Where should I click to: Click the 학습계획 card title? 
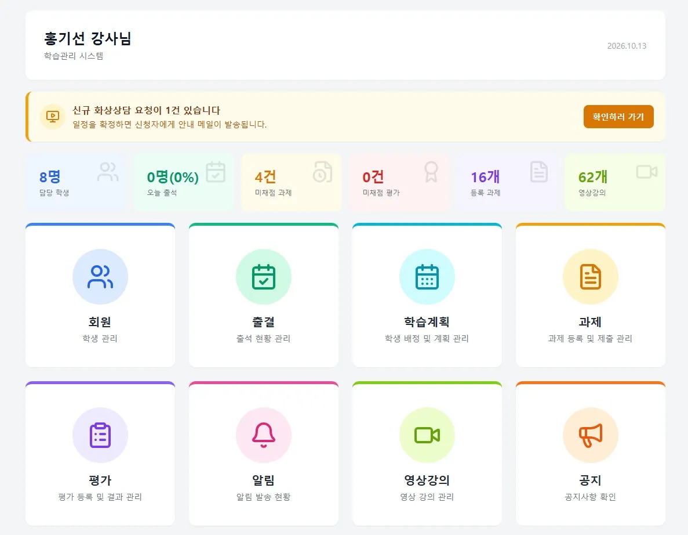coord(427,322)
